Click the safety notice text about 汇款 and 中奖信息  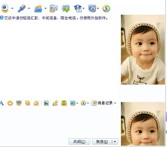[56, 18]
